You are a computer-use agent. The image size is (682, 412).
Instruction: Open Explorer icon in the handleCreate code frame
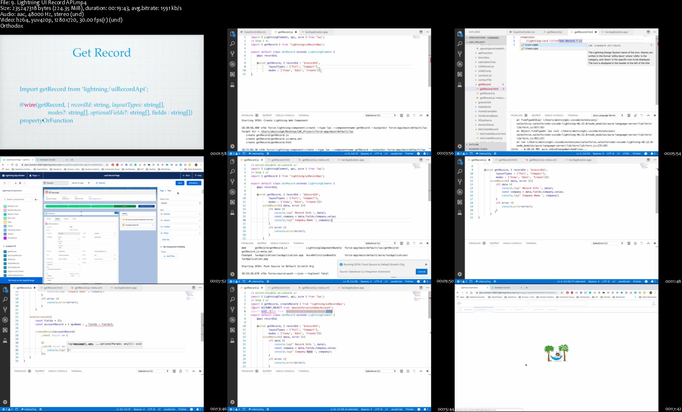click(5, 289)
